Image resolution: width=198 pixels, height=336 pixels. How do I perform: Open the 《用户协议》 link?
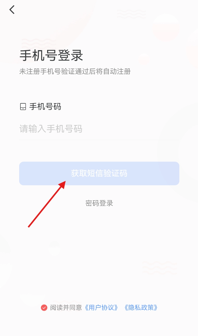(x=101, y=308)
